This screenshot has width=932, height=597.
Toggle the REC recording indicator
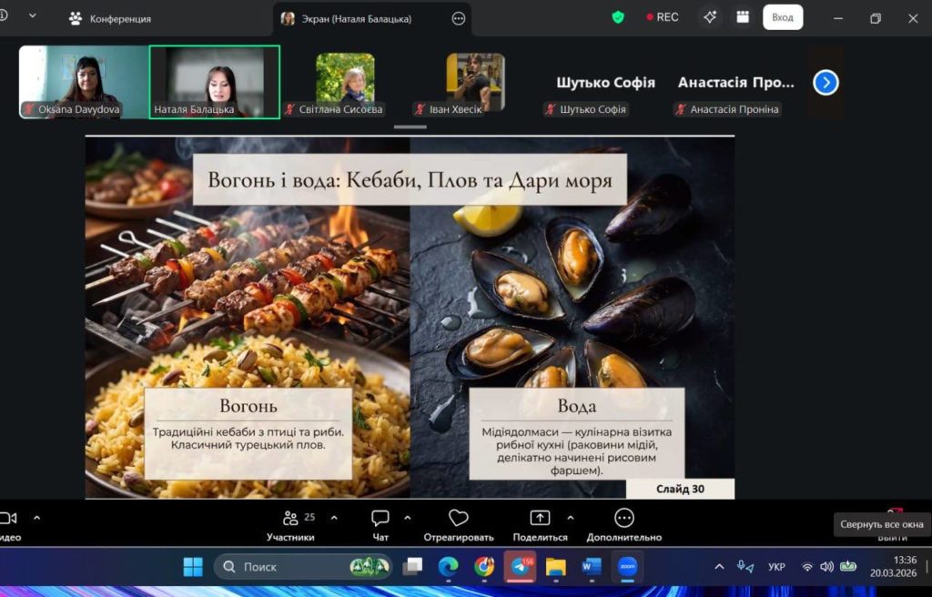click(x=663, y=17)
